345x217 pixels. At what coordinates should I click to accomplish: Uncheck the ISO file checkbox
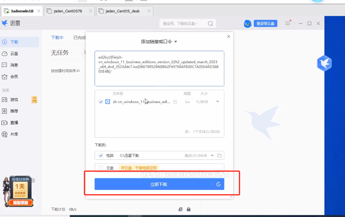click(101, 102)
